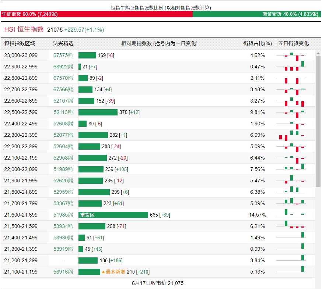Click the 14.57% share value

258,215
